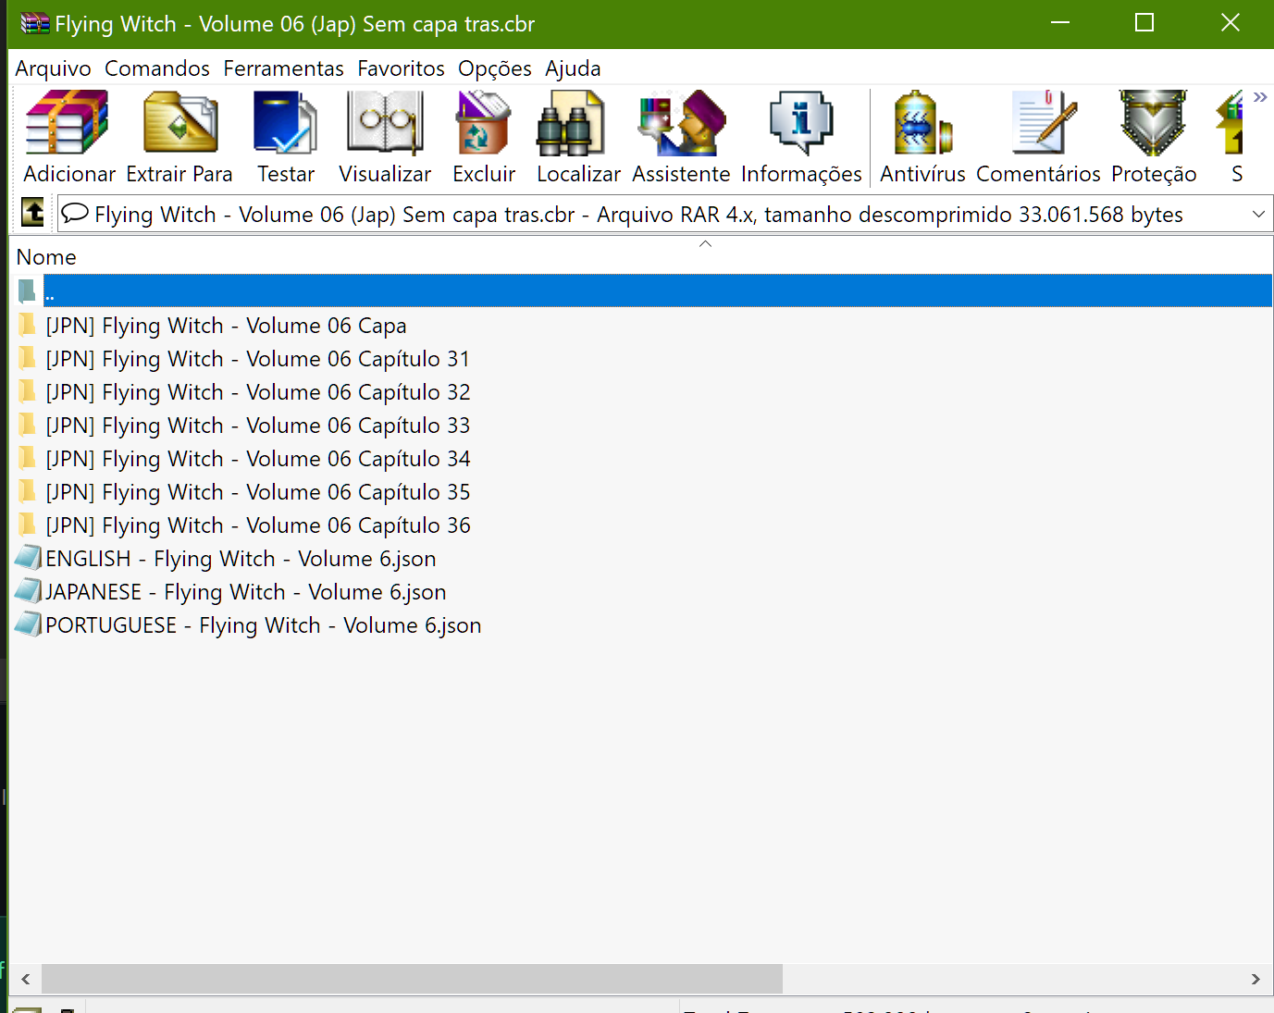Viewport: 1274px width, 1013px height.
Task: Click the Adicionar toolbar icon
Action: (x=68, y=137)
